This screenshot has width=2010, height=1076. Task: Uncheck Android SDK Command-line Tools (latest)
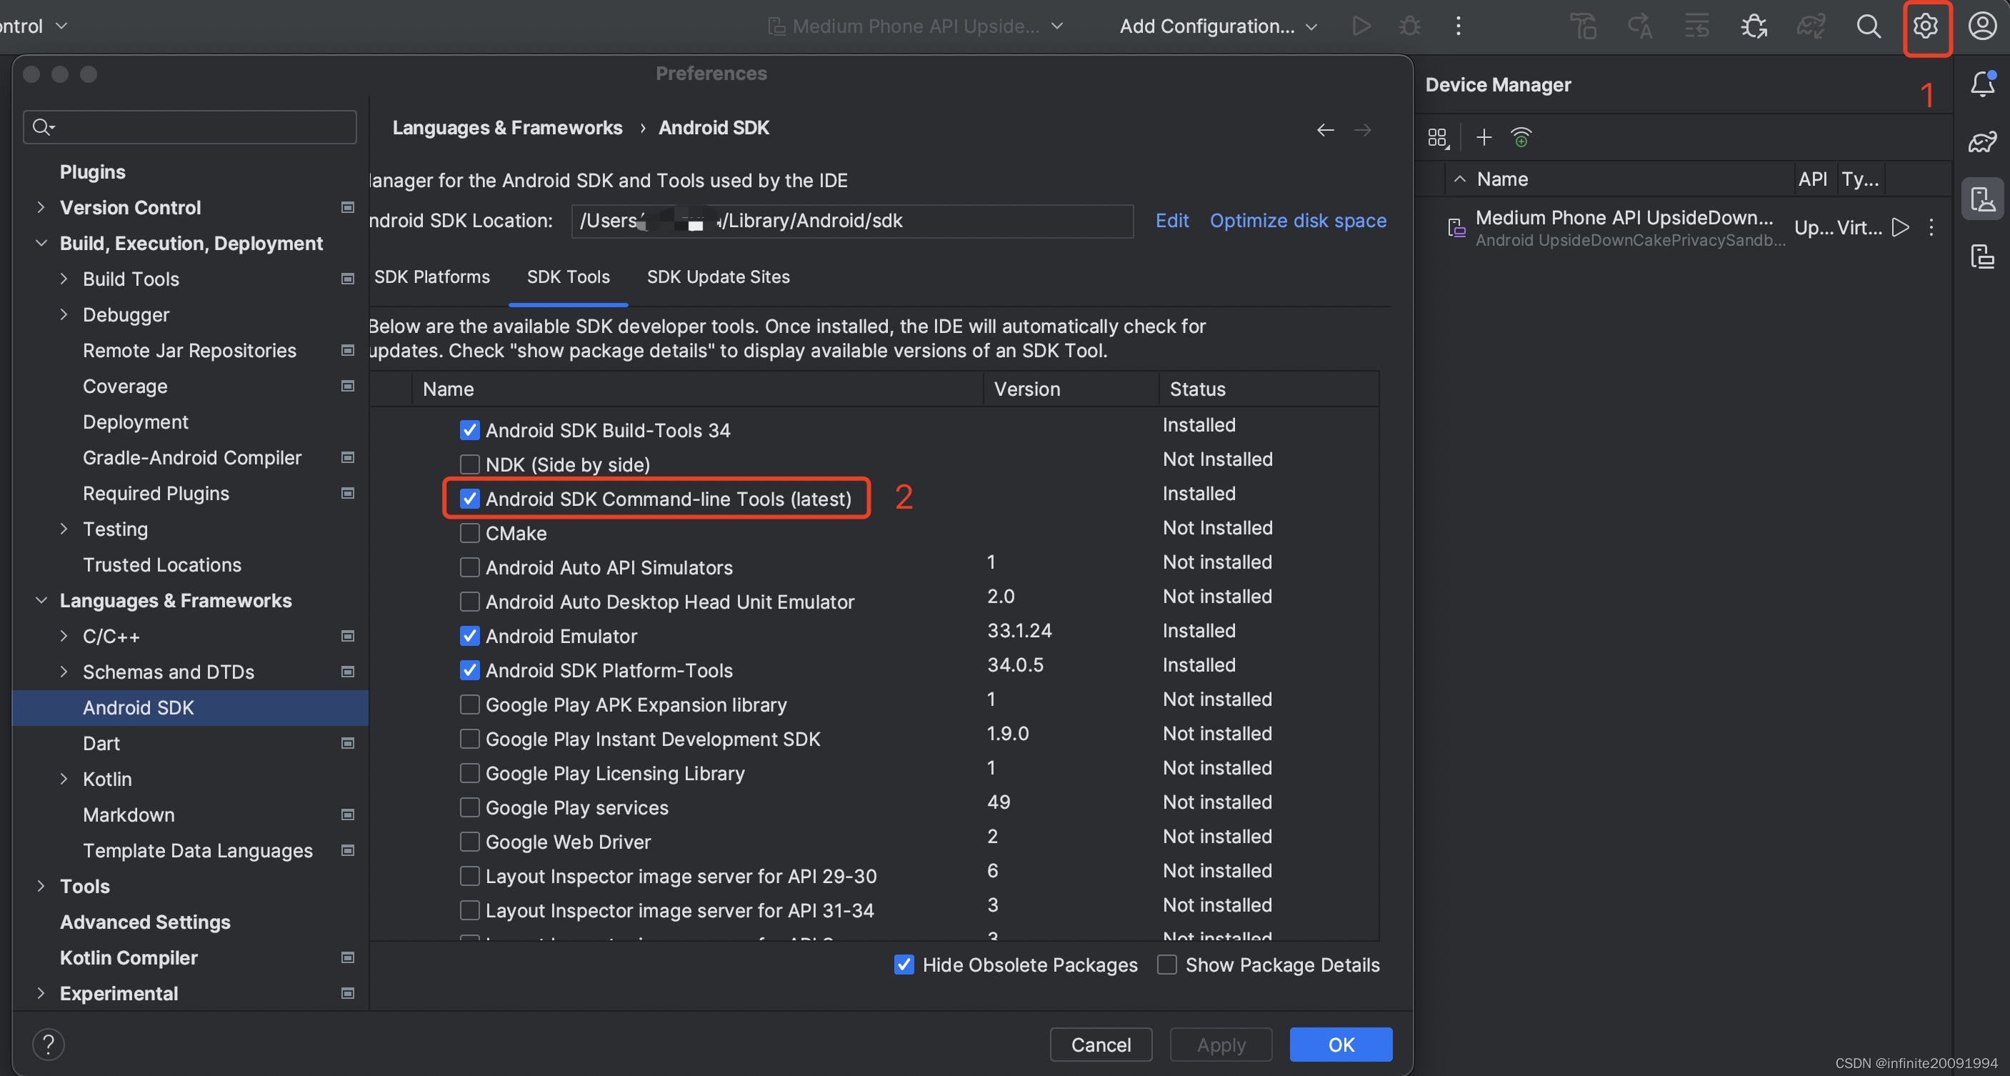coord(469,499)
